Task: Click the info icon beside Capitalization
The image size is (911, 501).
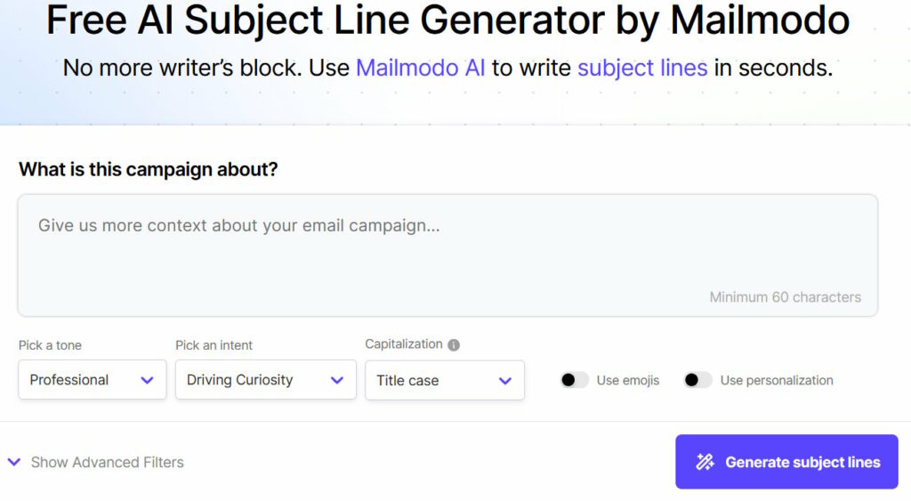Action: pos(454,345)
